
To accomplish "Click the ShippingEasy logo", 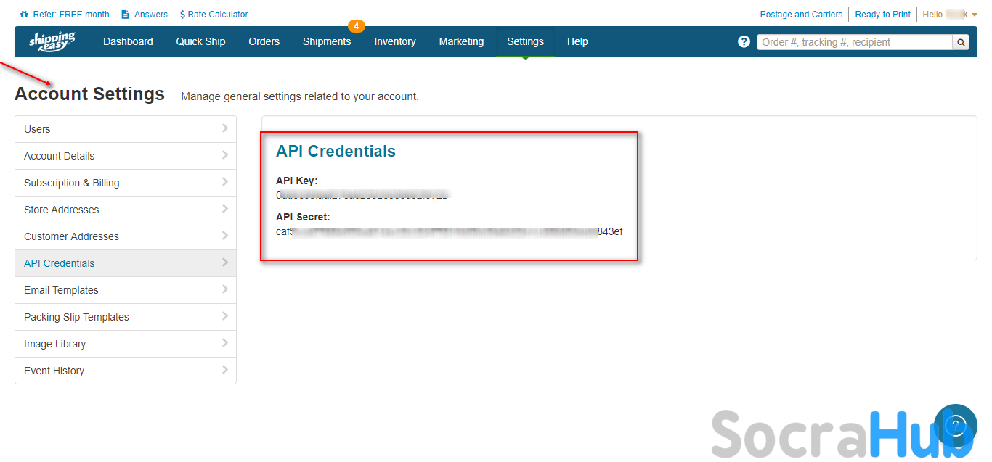I will 52,41.
